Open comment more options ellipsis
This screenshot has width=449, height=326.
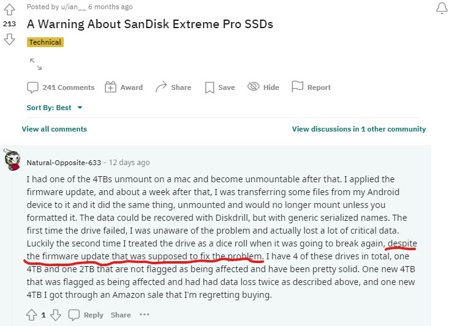coord(145,314)
